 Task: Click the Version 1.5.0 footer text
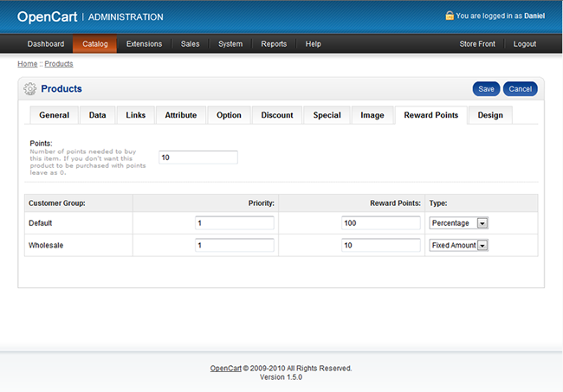(x=281, y=377)
